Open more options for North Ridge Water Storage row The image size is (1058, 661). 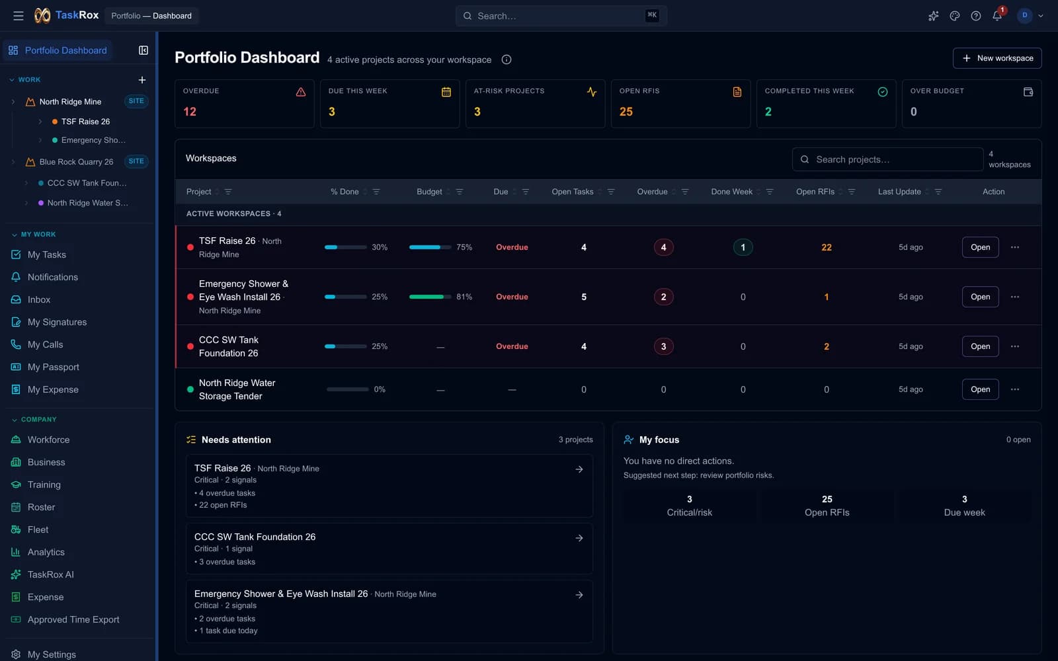(1015, 389)
